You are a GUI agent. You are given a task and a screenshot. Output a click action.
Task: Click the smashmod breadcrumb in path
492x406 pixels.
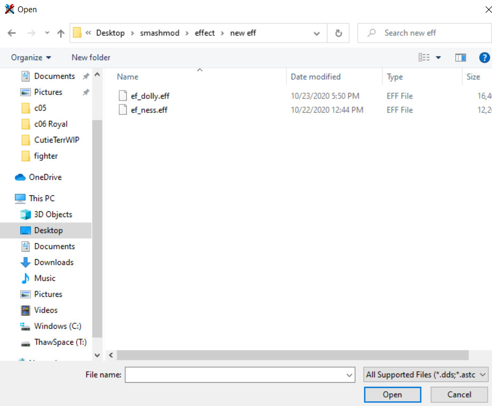pos(159,33)
